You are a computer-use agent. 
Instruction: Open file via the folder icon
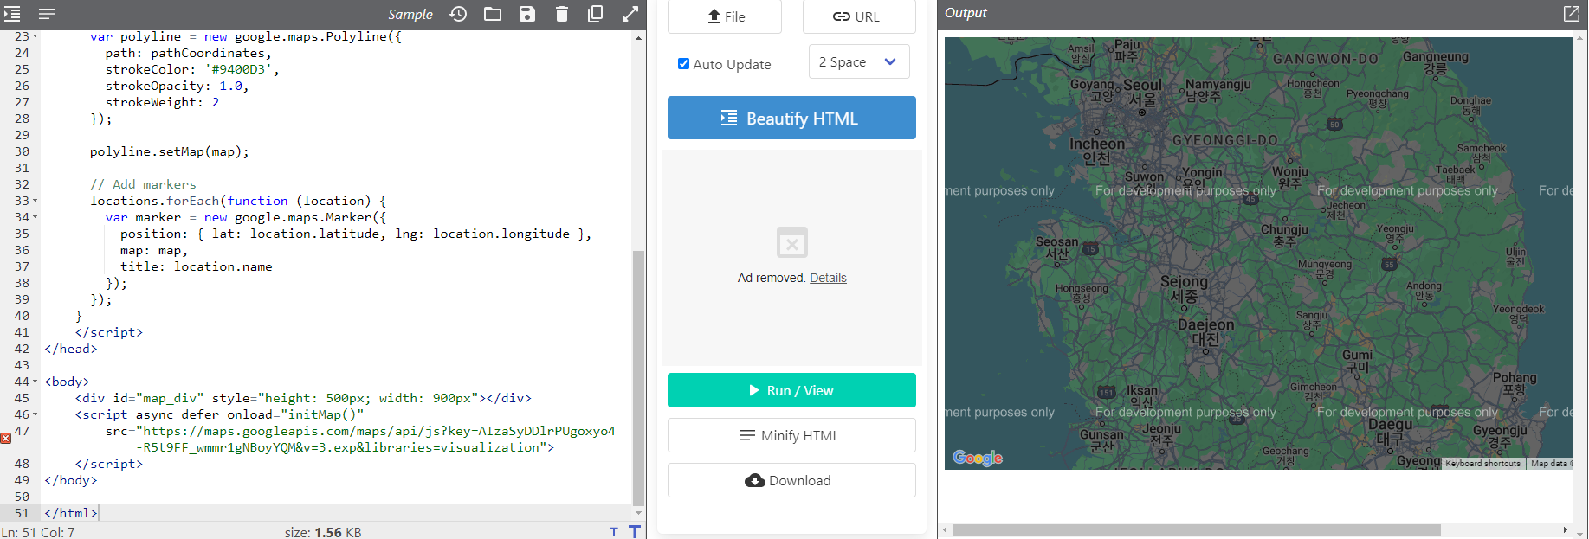click(493, 14)
